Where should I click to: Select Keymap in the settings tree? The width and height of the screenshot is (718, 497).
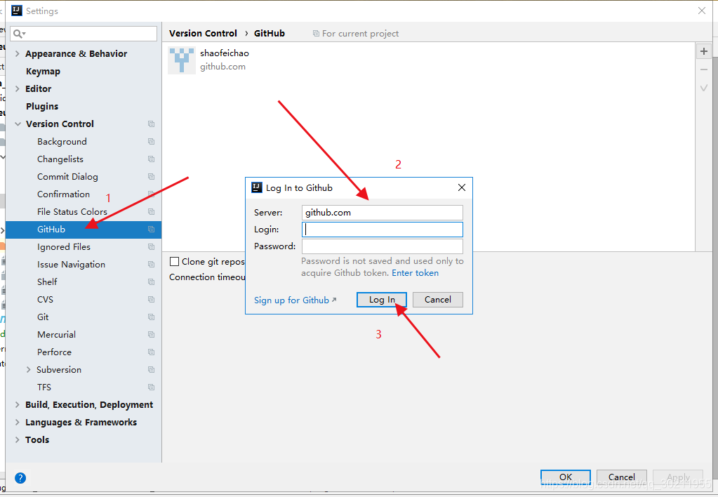pos(43,72)
